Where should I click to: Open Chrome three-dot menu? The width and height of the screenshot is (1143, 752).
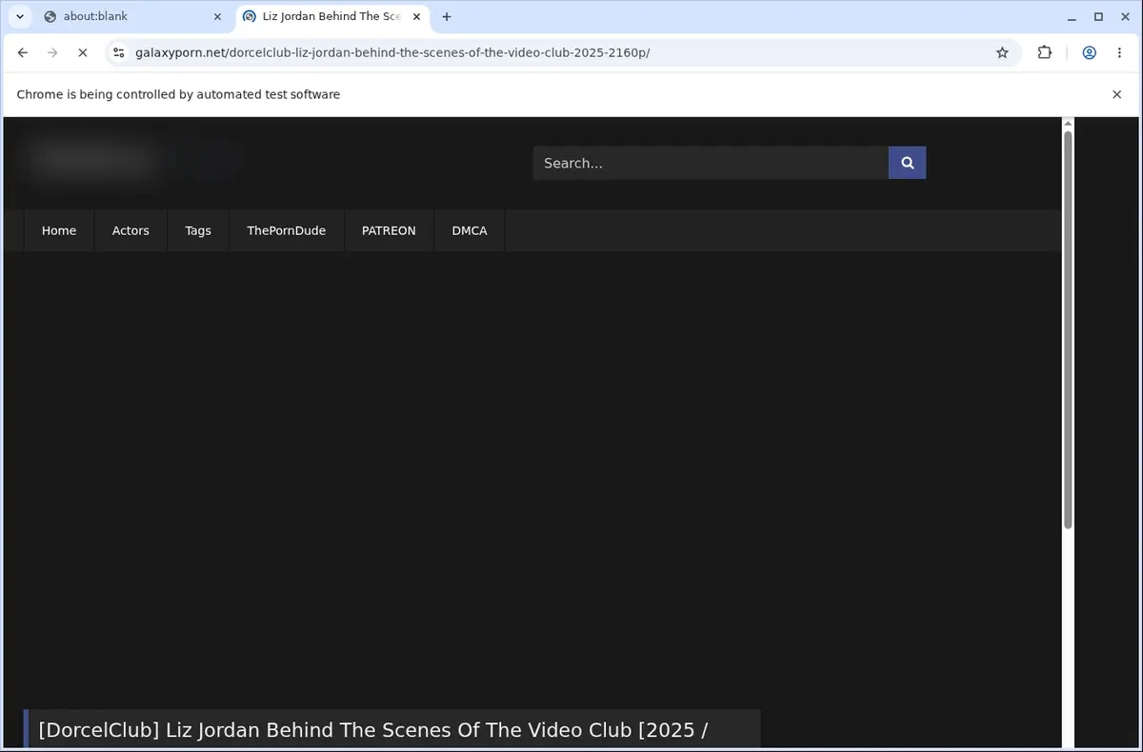tap(1119, 53)
